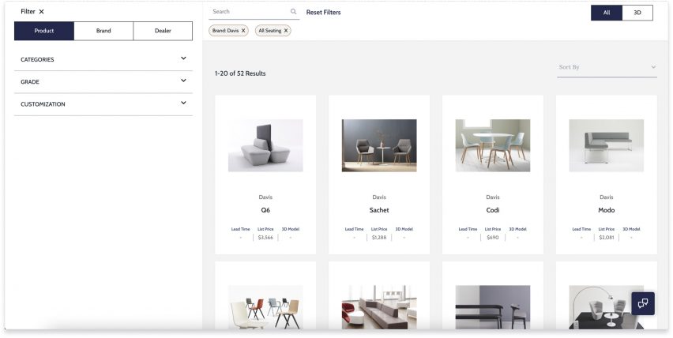Screen dimensions: 673x338
Task: Open the Sort By dropdown
Action: (x=607, y=67)
